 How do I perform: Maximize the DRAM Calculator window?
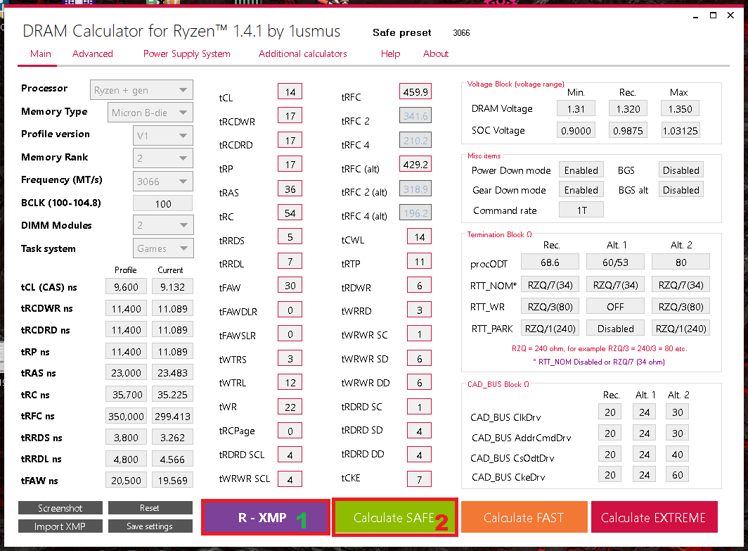(x=713, y=15)
